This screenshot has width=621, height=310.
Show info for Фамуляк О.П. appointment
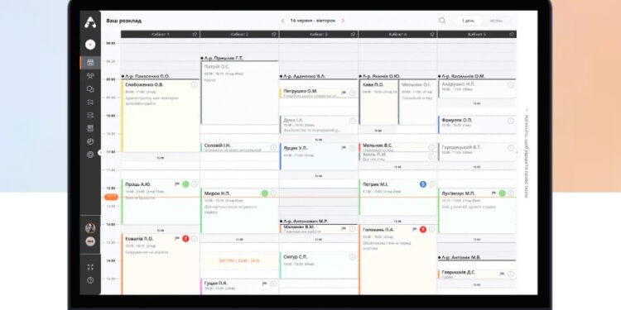(x=511, y=121)
